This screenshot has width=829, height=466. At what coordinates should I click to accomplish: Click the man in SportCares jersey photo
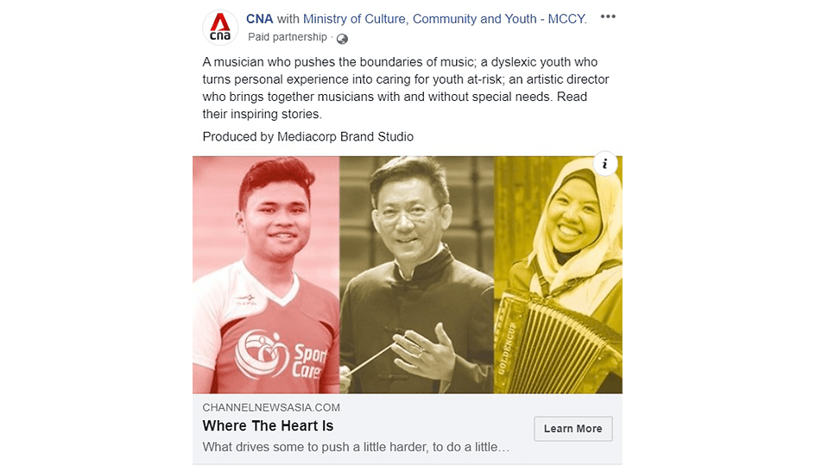pos(266,274)
